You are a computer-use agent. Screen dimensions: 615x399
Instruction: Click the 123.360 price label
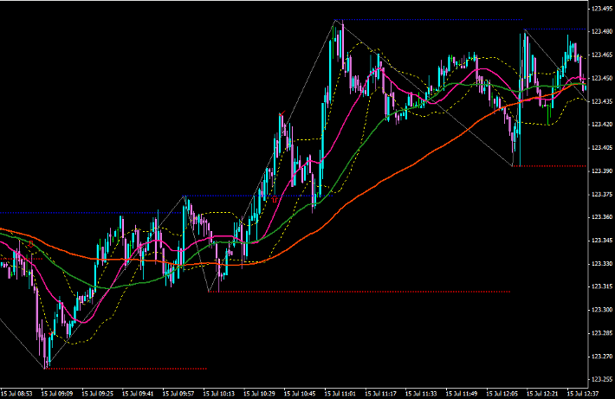(603, 217)
